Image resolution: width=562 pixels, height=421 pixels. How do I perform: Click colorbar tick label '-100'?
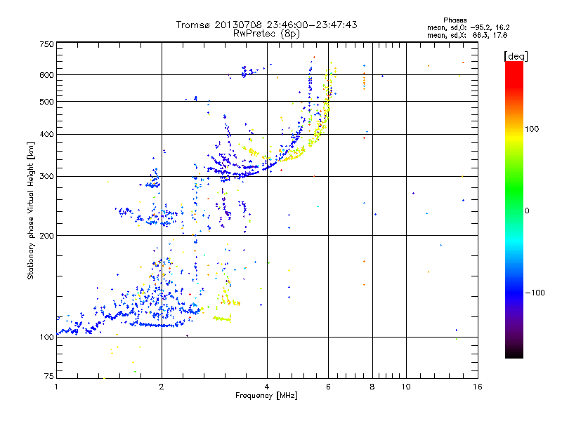pyautogui.click(x=535, y=293)
